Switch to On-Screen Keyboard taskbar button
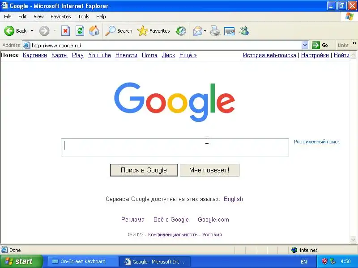Viewport: 358px width, 268px height. point(83,261)
